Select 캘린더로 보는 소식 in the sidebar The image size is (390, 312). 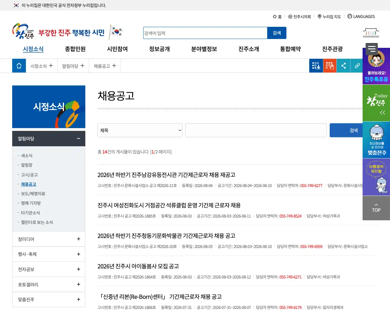point(37,222)
